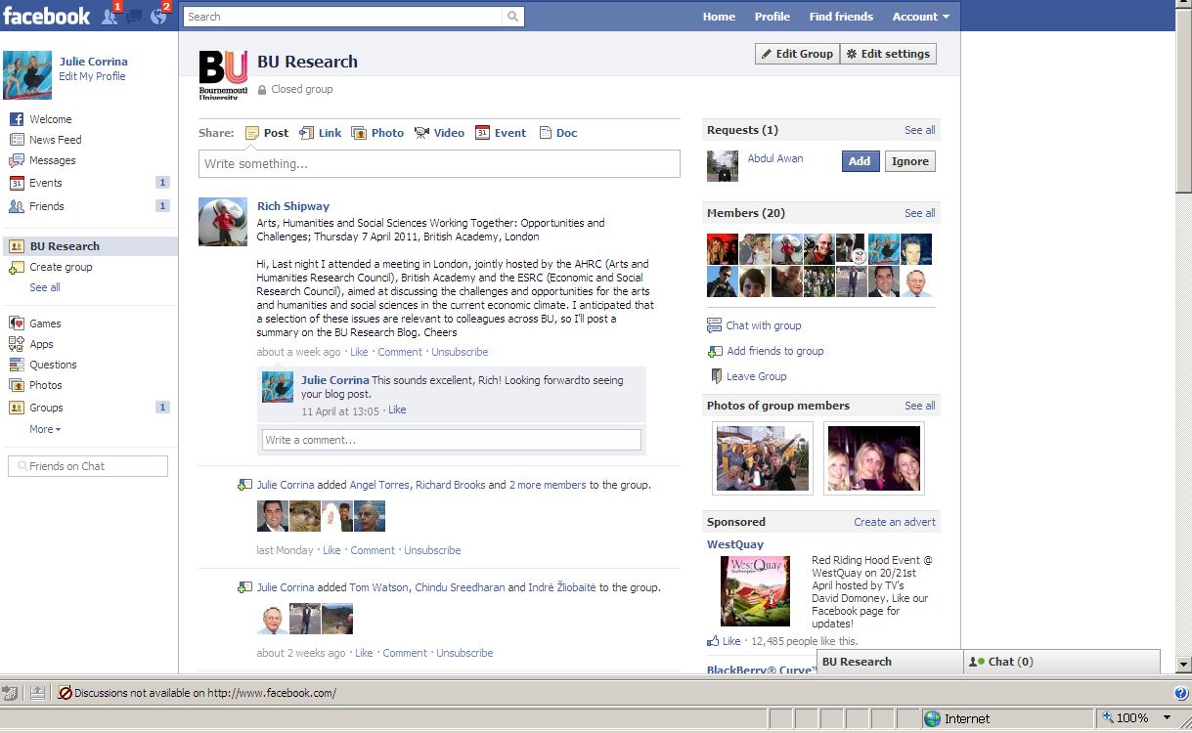Open the WestQuay advert image
Screen dimensions: 1192x733
pyautogui.click(x=755, y=591)
